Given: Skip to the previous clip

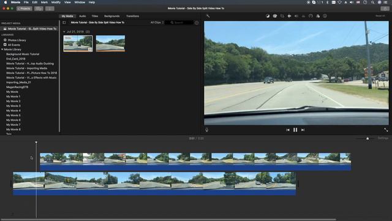Looking at the screenshot, I should (288, 130).
